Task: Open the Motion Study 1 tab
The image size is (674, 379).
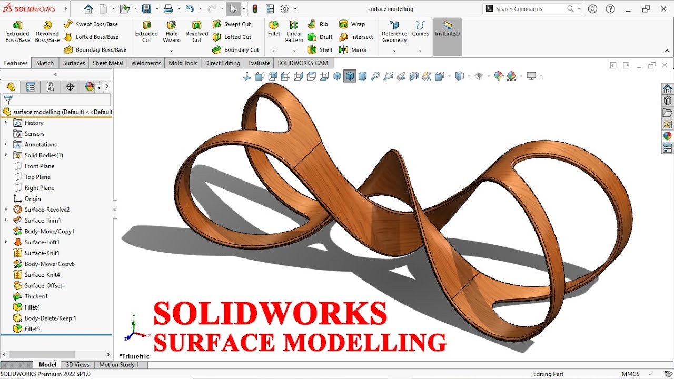Action: click(x=119, y=364)
